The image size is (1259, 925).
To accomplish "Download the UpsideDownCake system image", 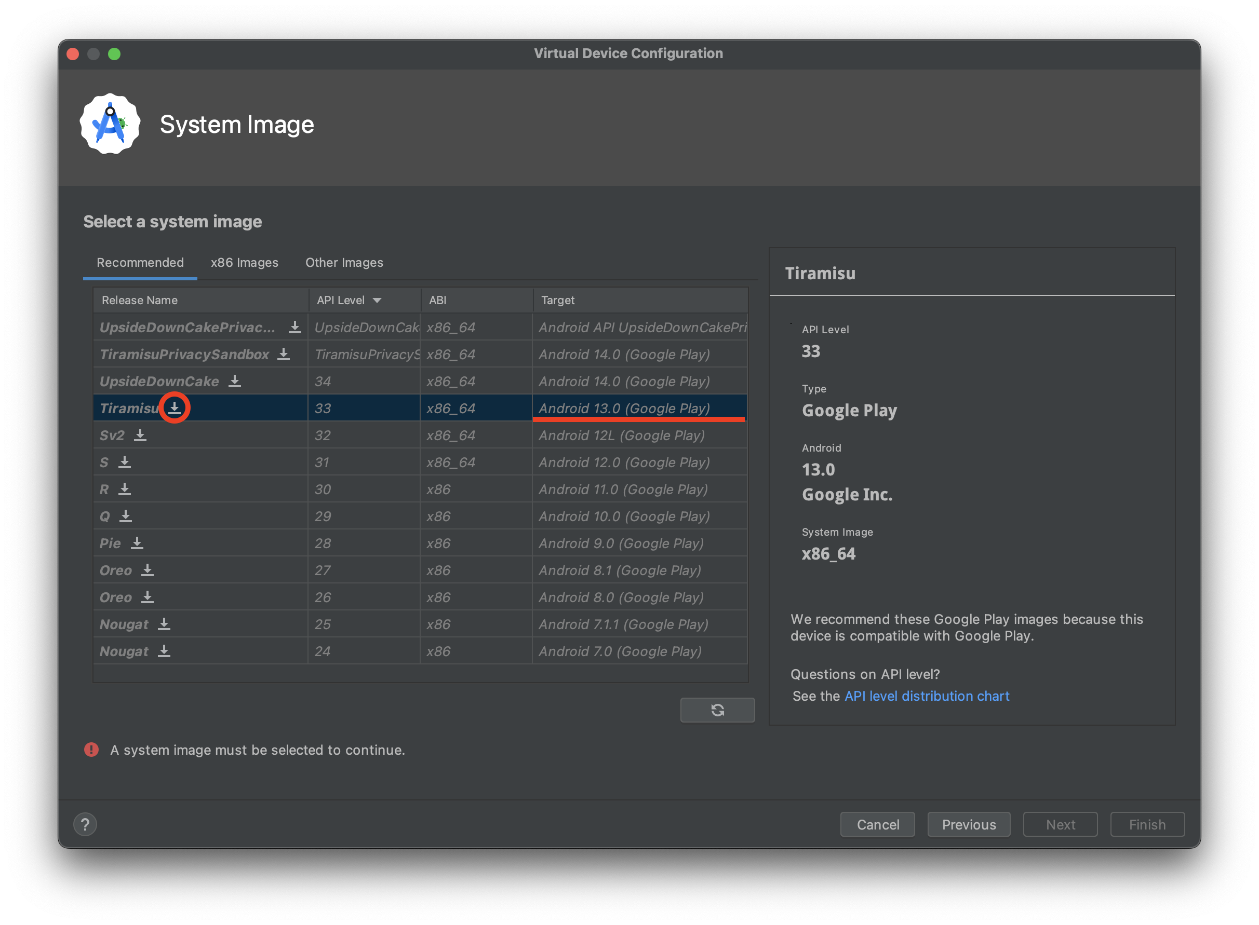I will coord(235,382).
